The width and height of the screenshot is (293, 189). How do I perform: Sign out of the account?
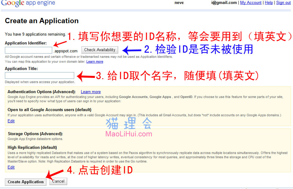tap(284, 3)
